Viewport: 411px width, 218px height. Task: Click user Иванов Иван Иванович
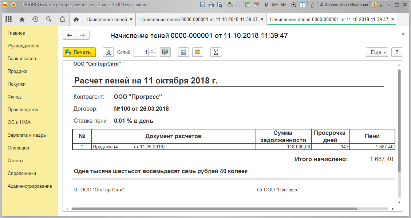coord(344,5)
